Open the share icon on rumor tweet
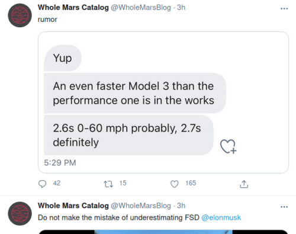The height and width of the screenshot is (234, 296). pyautogui.click(x=244, y=184)
